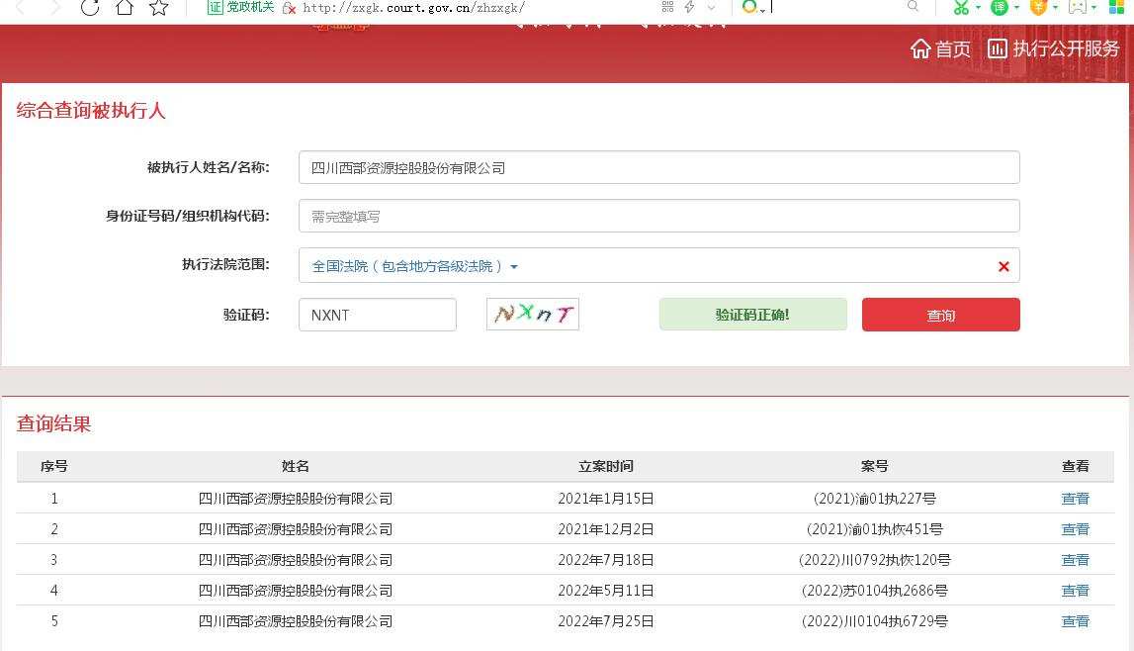Click the 验证码 input containing NXNT
The width and height of the screenshot is (1134, 651).
(378, 315)
